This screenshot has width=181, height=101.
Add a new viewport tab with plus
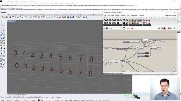tap(27, 95)
